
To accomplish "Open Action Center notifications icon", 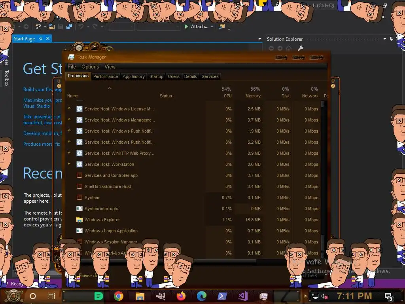I will click(389, 296).
